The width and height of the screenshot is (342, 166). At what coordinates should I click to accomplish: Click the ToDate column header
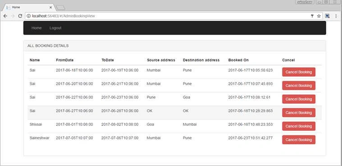coord(108,60)
